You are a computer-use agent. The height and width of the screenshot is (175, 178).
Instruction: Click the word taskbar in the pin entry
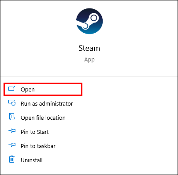46,146
